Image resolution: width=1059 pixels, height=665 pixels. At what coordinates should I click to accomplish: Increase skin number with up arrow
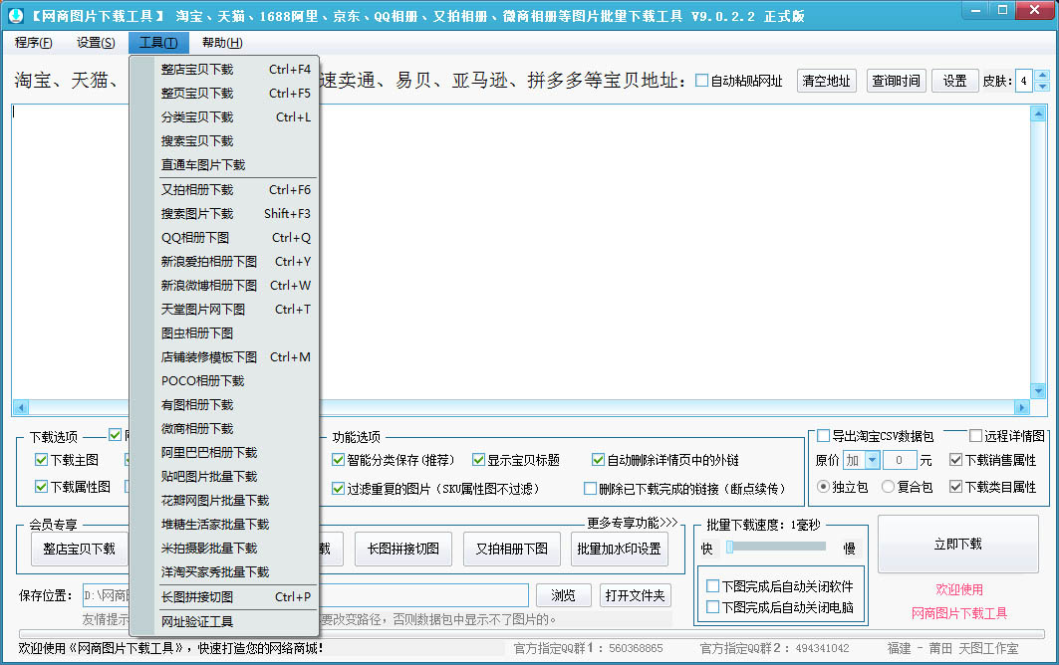(x=1042, y=75)
